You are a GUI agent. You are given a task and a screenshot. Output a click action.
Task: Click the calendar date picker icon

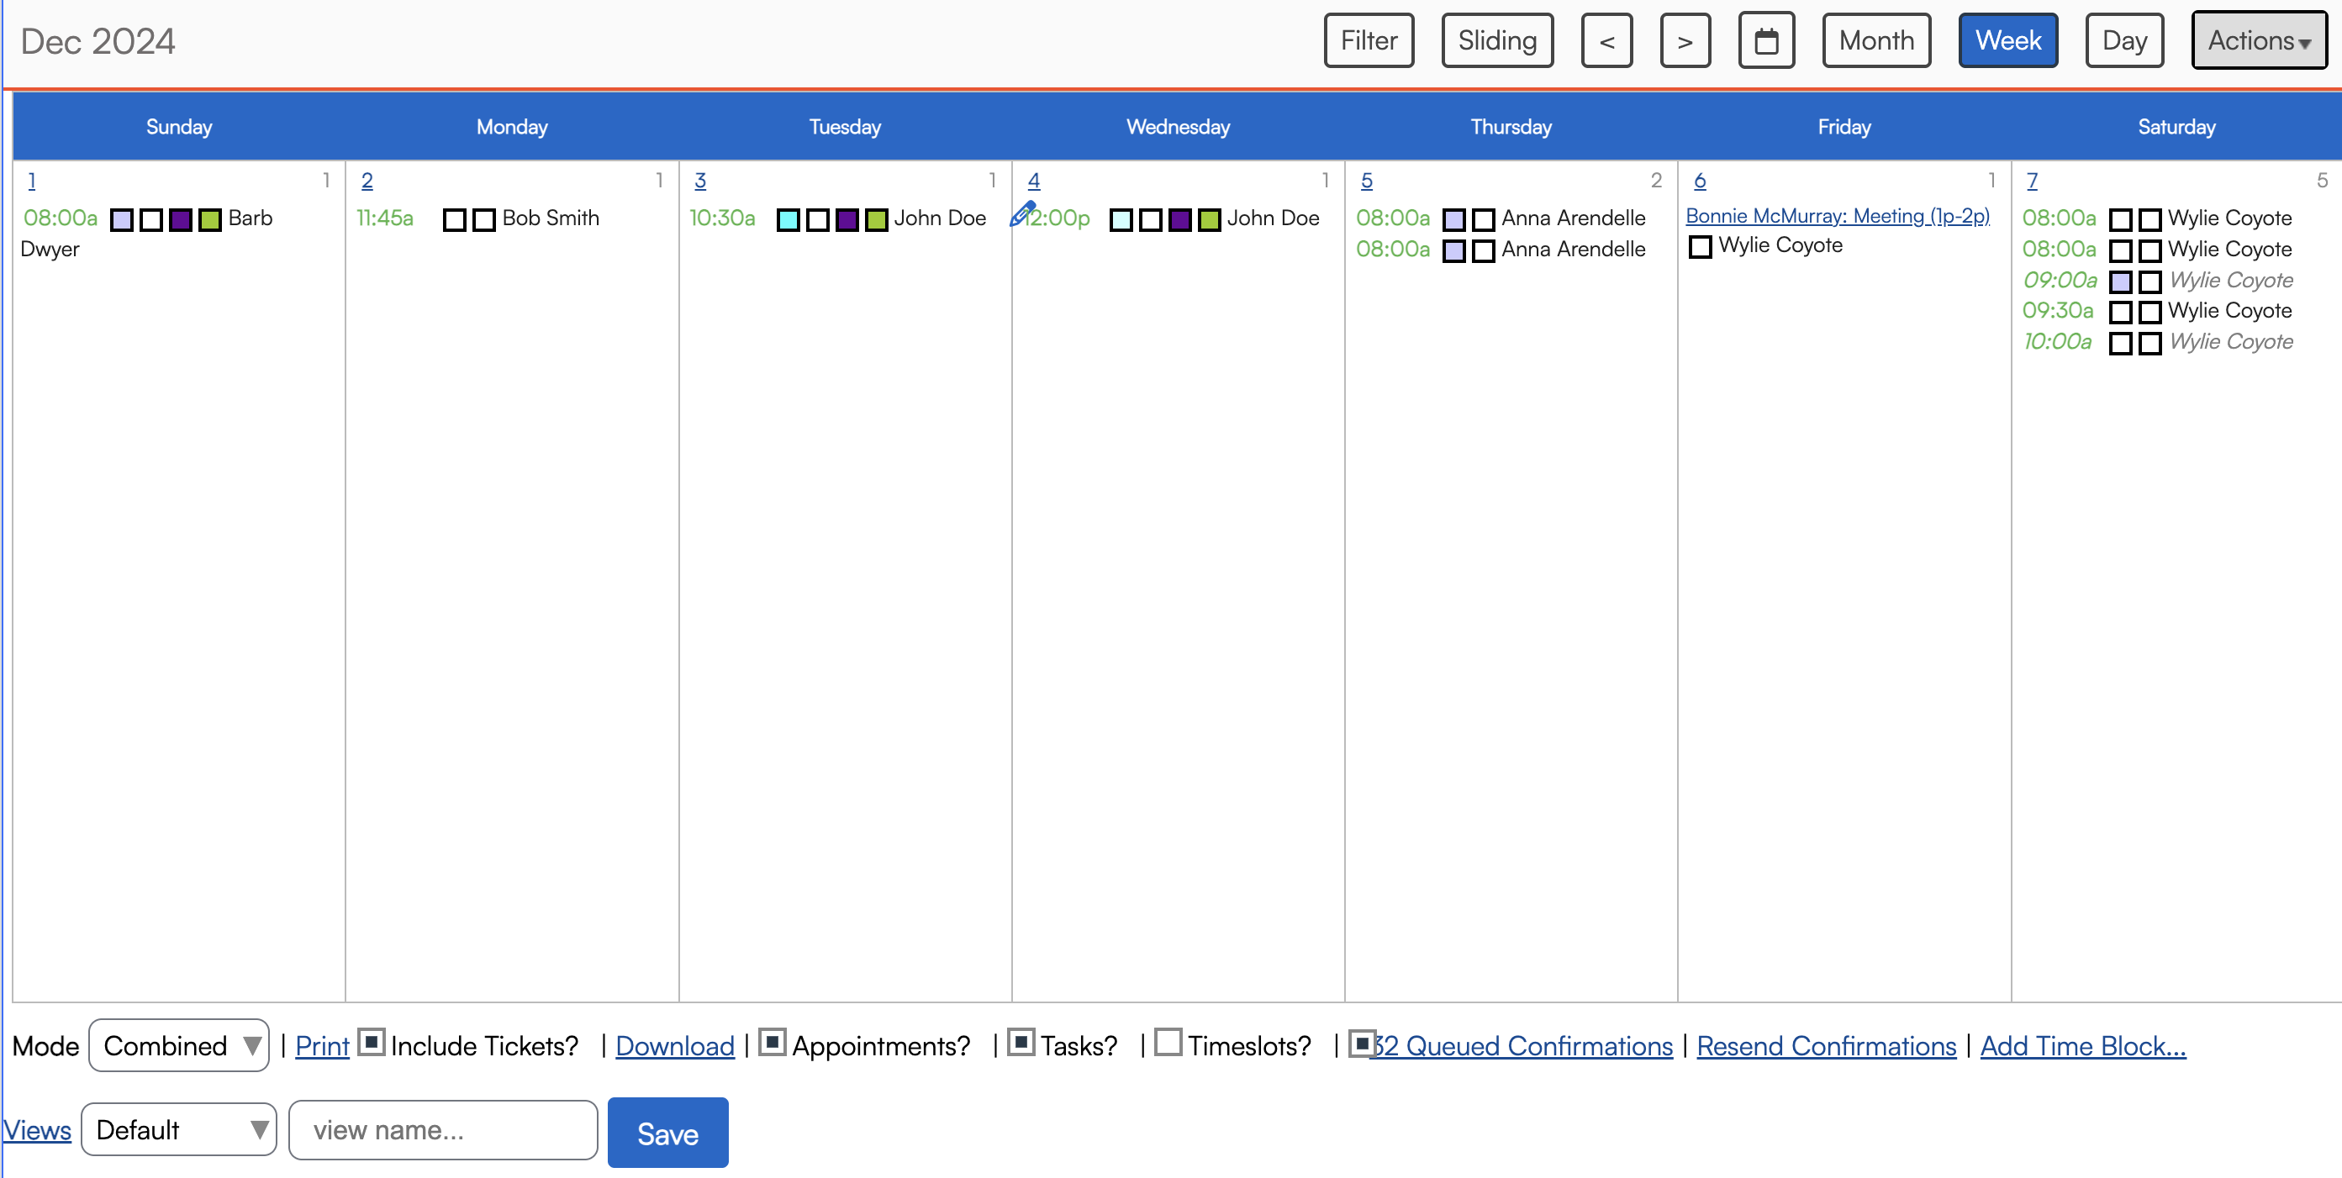[1765, 41]
